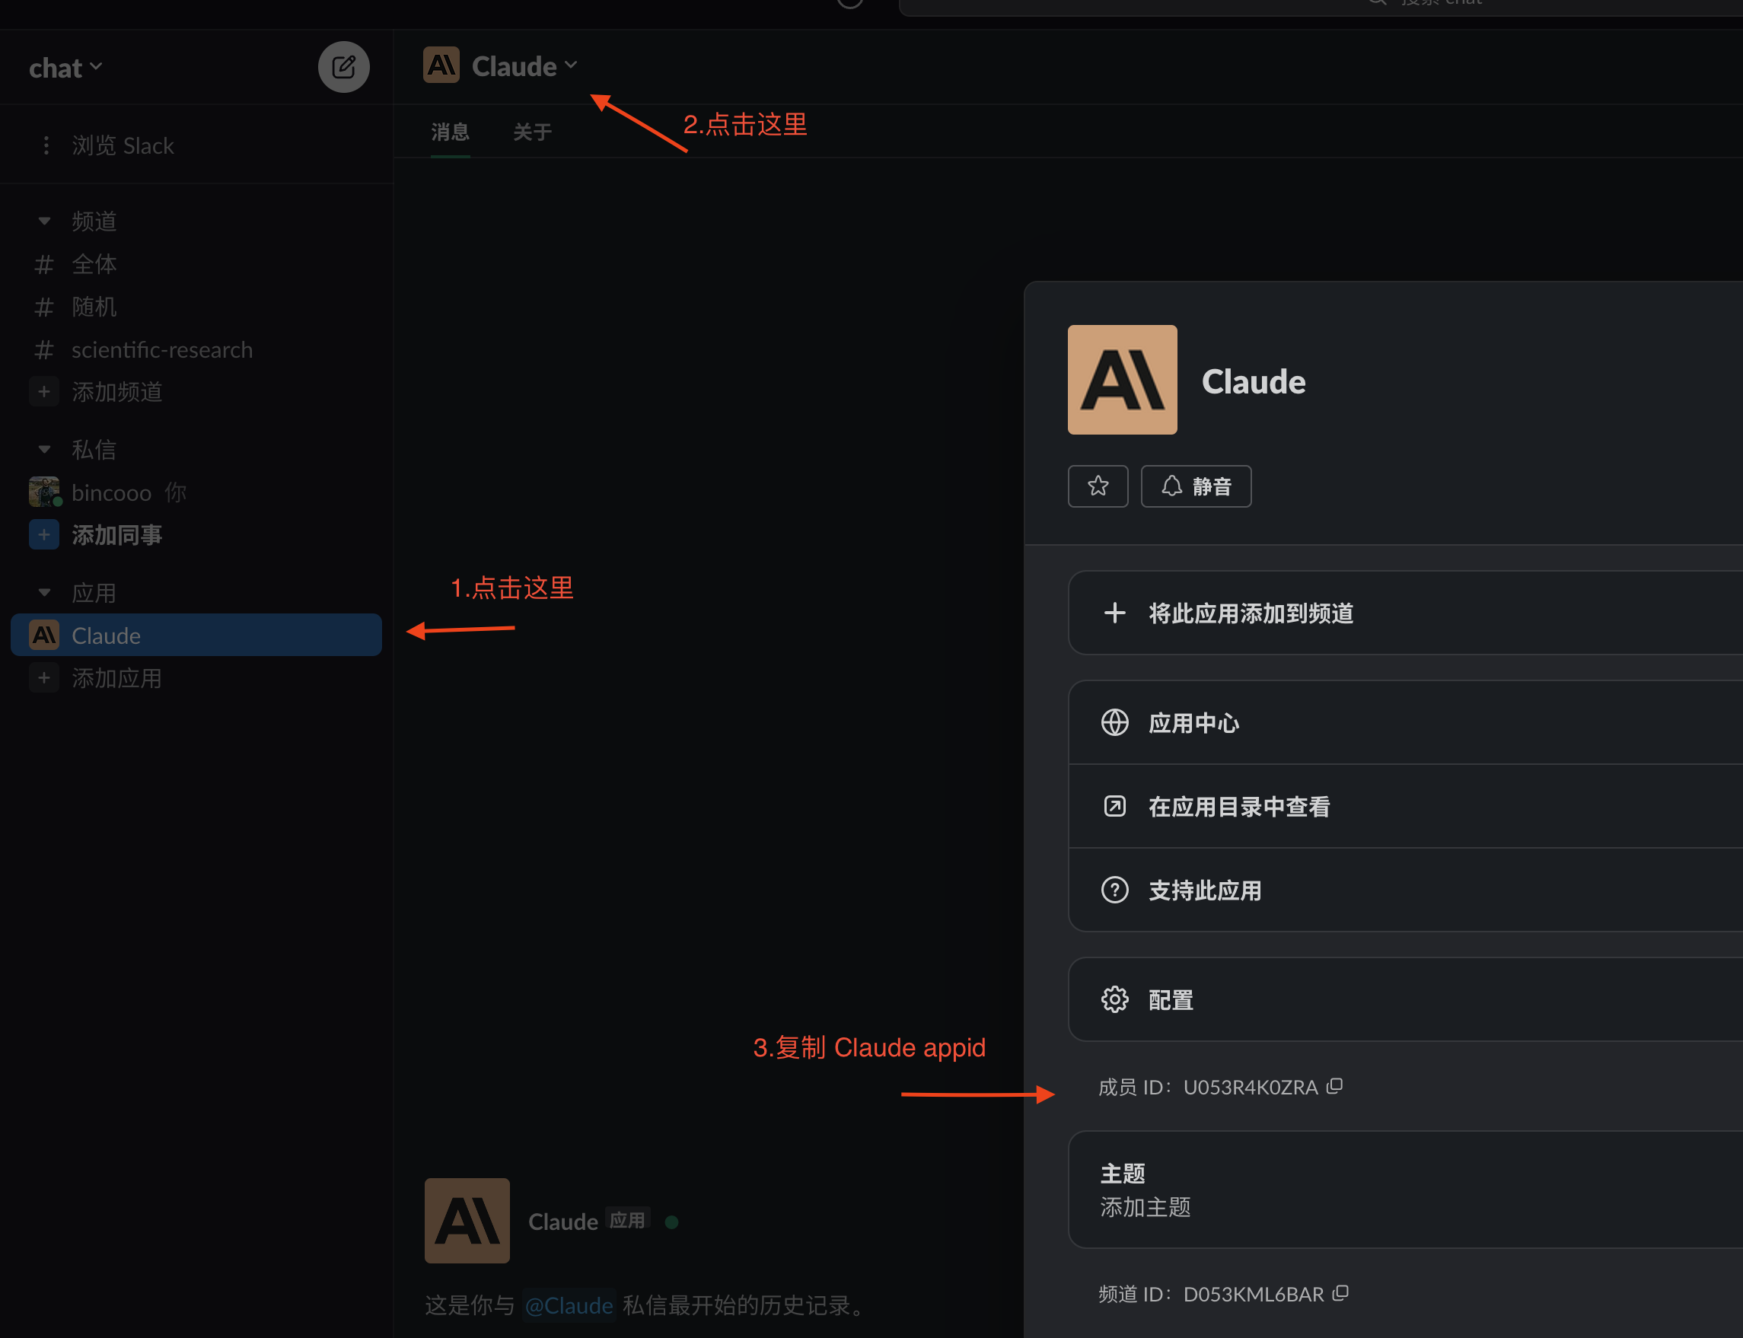Star the Claude app conversation

pos(1098,486)
